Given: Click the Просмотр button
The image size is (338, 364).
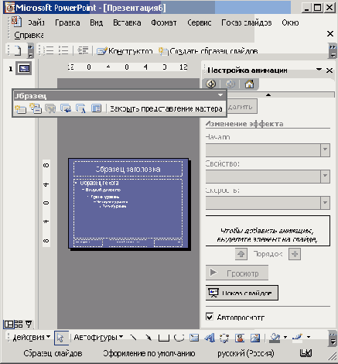Looking at the screenshot, I should pos(237,273).
